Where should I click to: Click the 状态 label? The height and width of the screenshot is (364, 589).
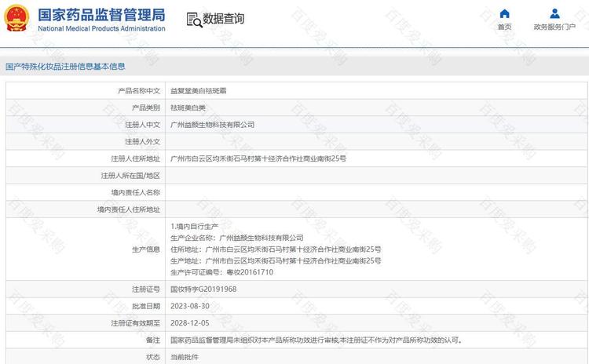click(153, 357)
